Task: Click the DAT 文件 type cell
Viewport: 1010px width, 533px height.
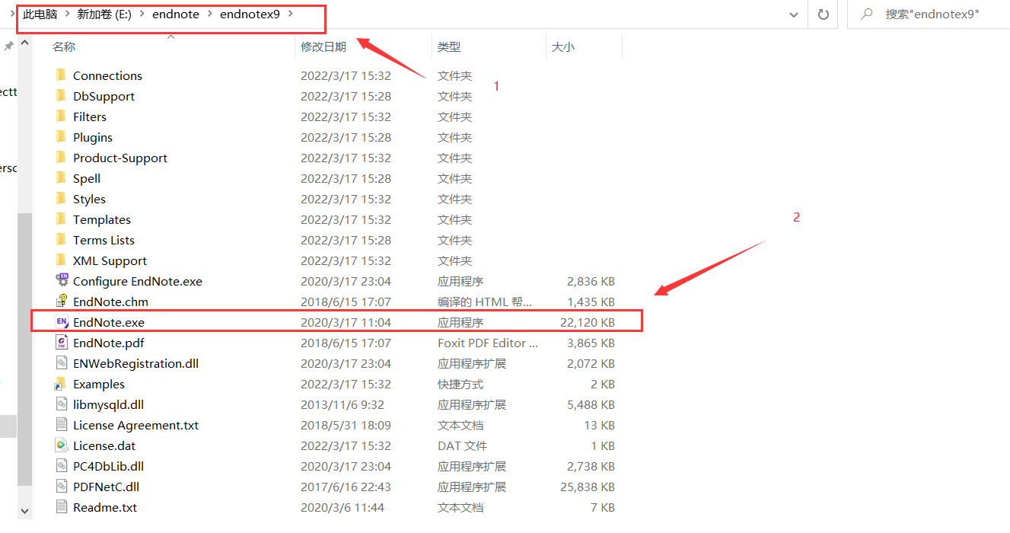Action: pos(462,445)
